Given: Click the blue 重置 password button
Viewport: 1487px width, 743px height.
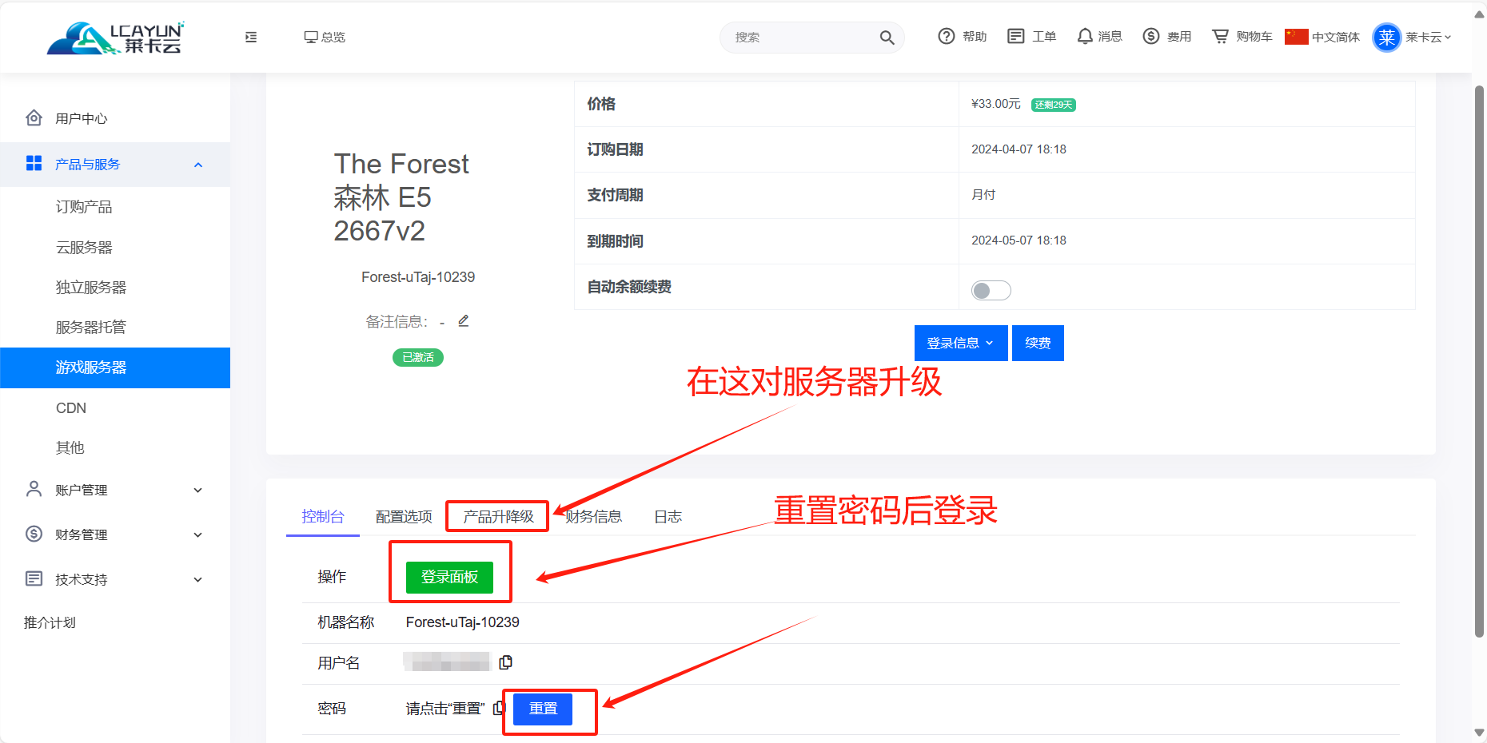Looking at the screenshot, I should point(543,709).
